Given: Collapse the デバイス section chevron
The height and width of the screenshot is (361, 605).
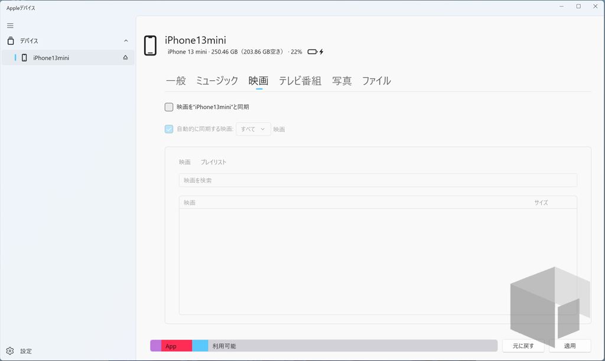Looking at the screenshot, I should 126,41.
